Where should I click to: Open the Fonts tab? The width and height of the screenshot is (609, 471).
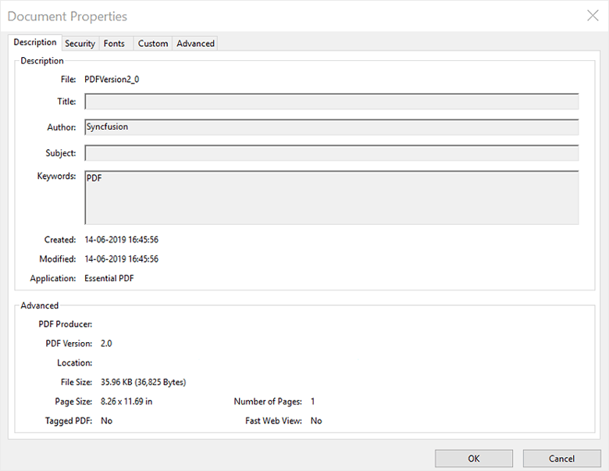click(114, 44)
